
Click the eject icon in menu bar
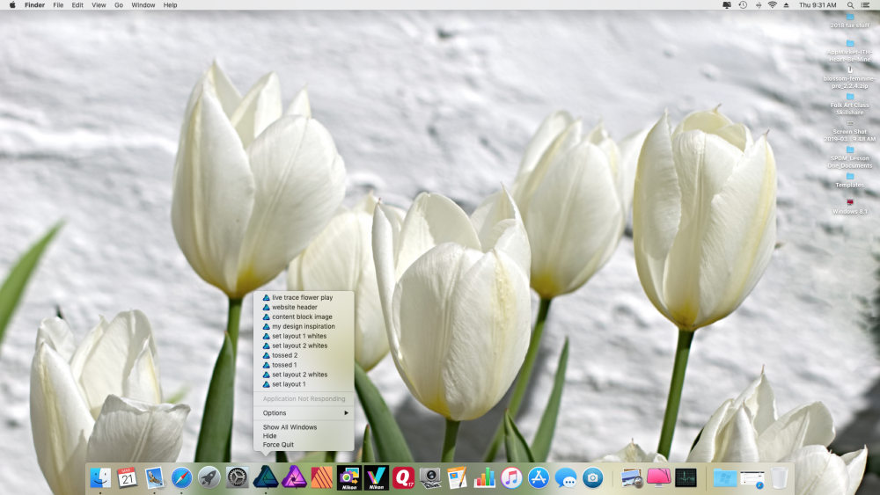click(786, 5)
